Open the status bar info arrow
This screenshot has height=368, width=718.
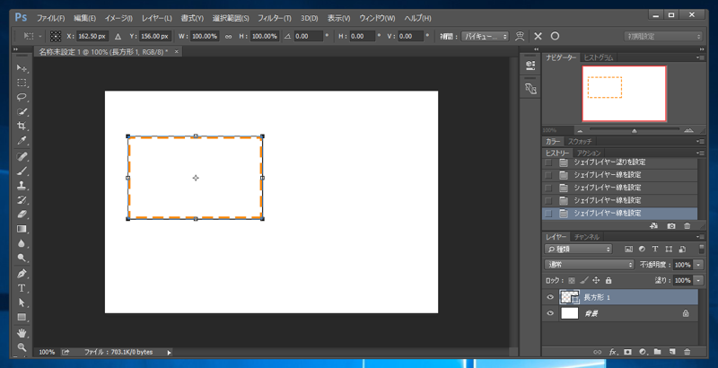coord(169,353)
